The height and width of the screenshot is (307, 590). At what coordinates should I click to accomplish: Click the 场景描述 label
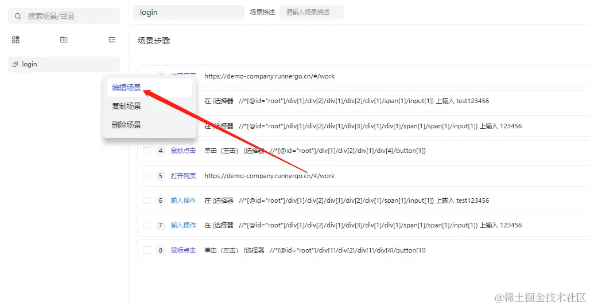[x=263, y=13]
